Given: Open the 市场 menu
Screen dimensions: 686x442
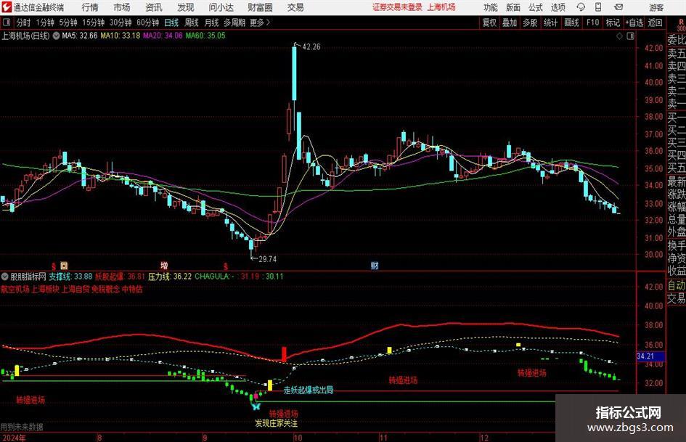Looking at the screenshot, I should pyautogui.click(x=122, y=7).
